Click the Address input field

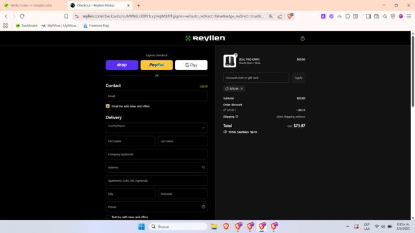tap(157, 168)
